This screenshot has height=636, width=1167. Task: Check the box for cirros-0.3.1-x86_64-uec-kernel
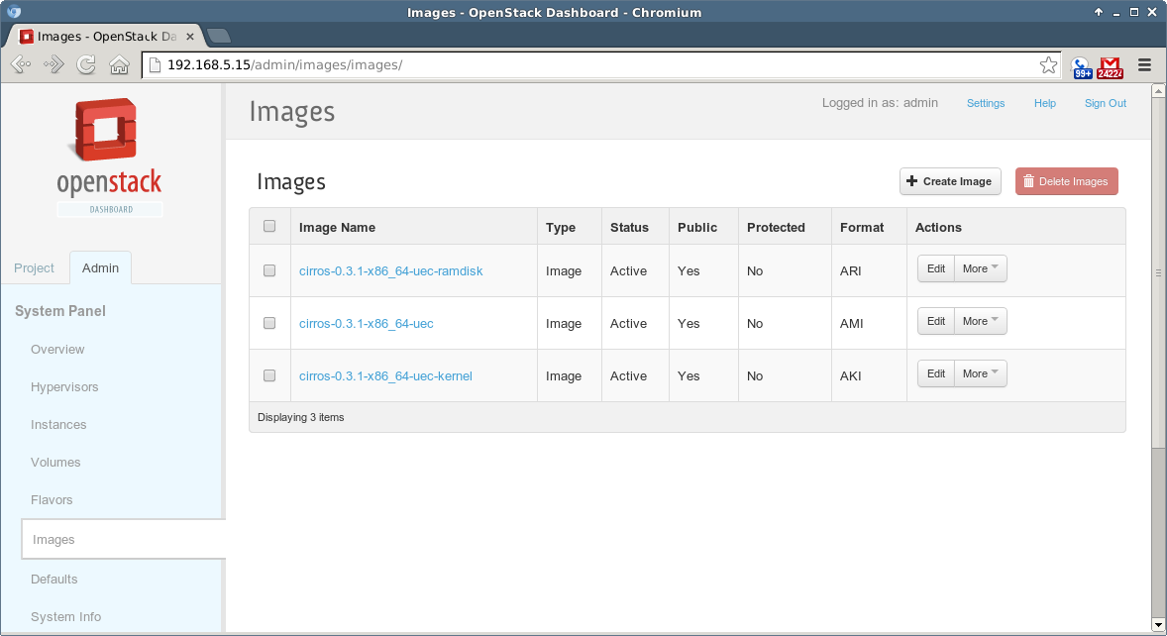(269, 375)
